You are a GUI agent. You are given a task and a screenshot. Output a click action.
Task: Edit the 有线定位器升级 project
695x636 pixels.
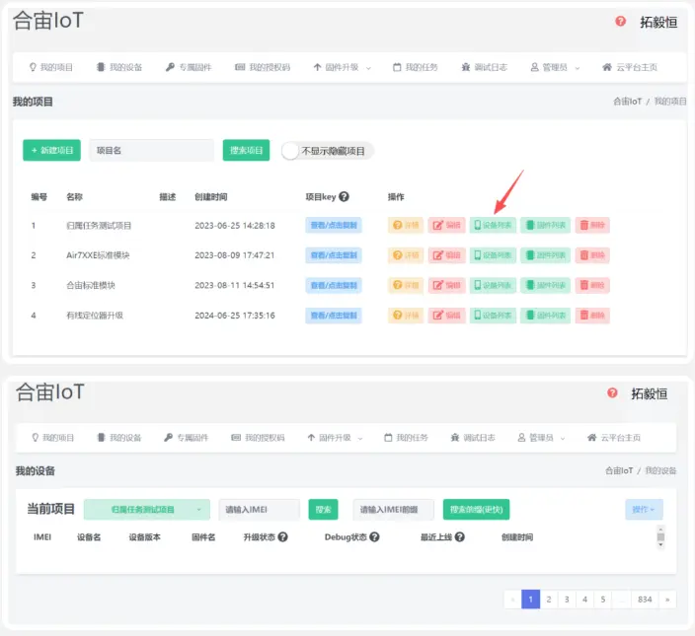click(446, 316)
